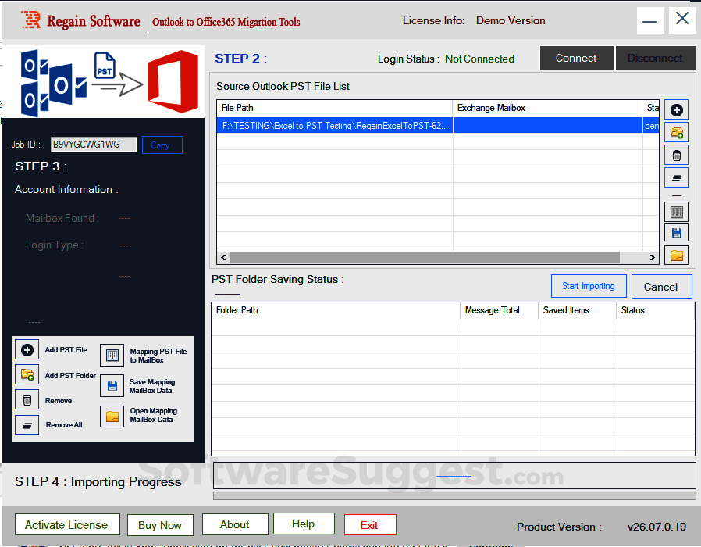Close the migration tool window
701x547 pixels.
[681, 19]
